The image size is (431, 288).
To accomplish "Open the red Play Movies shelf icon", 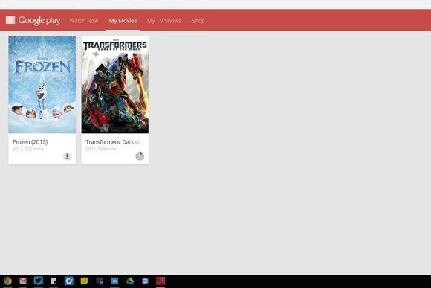I will (x=161, y=281).
